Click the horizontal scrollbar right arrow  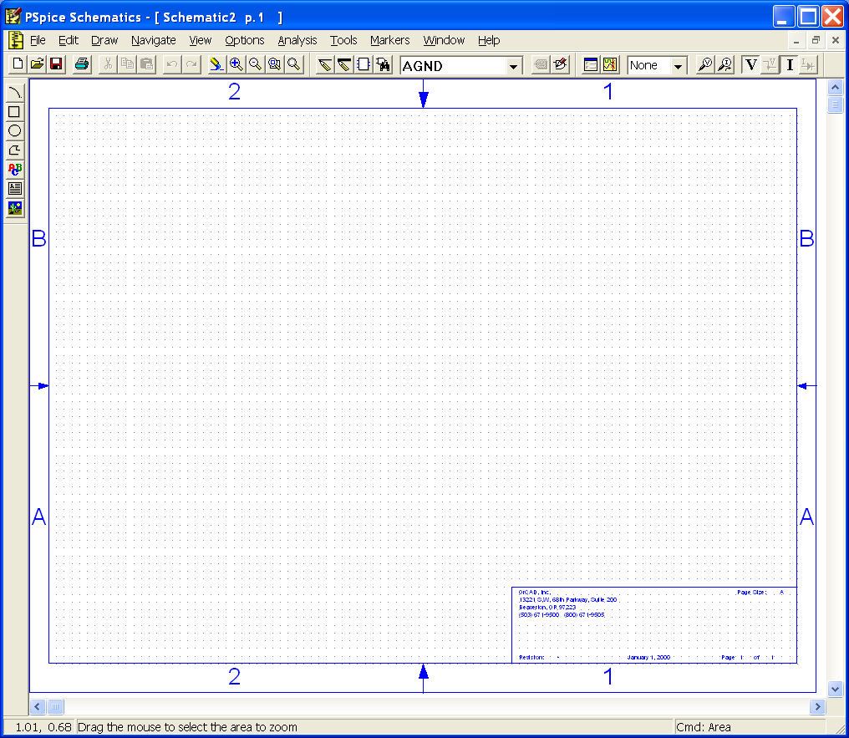[816, 707]
